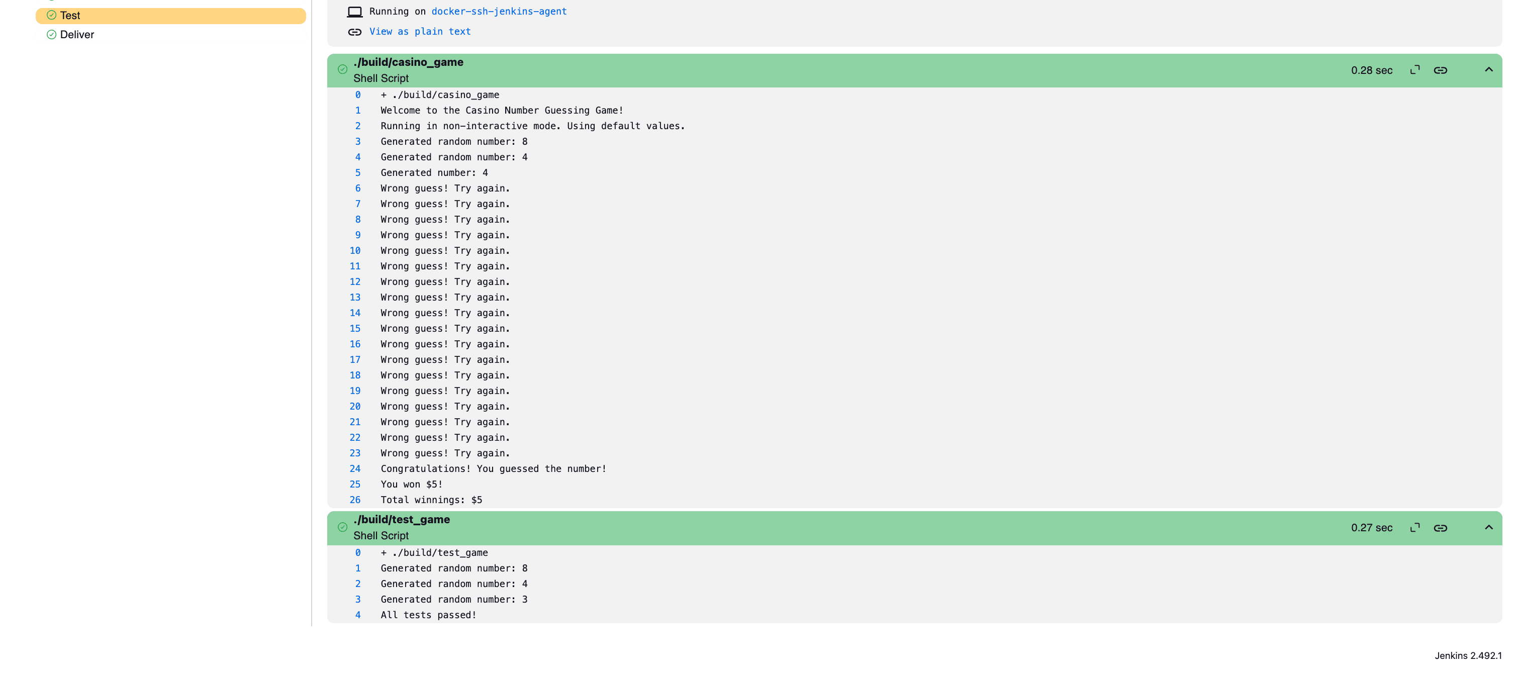Click the permalink icon on test_game header
Viewport: 1520px width, 676px height.
tap(1441, 527)
